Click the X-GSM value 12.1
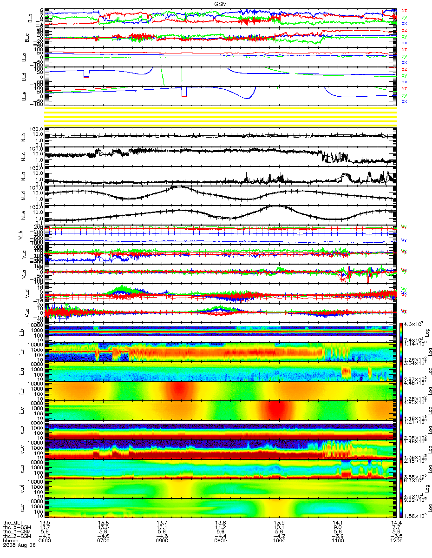This screenshot has width=432, height=558. click(x=162, y=527)
